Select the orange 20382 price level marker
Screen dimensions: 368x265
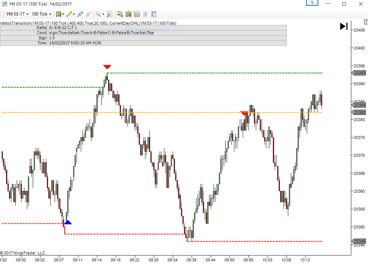(x=359, y=112)
